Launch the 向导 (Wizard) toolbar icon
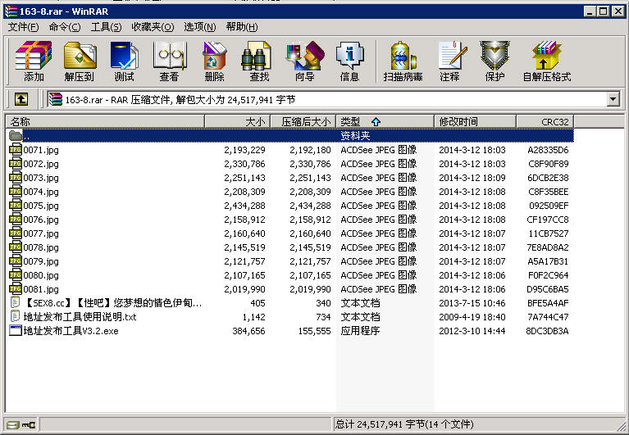This screenshot has height=435, width=629. (305, 55)
